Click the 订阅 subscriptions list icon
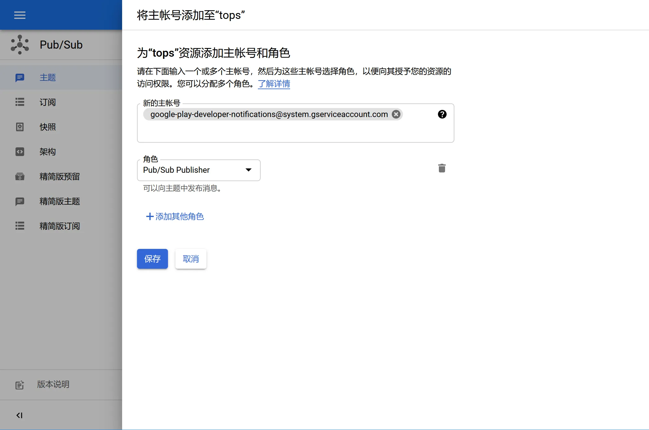This screenshot has height=430, width=649. (20, 102)
